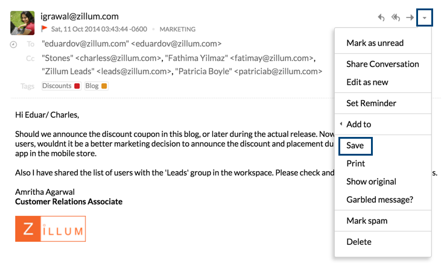Expand the Add to submenu
The width and height of the screenshot is (447, 263).
(x=358, y=124)
